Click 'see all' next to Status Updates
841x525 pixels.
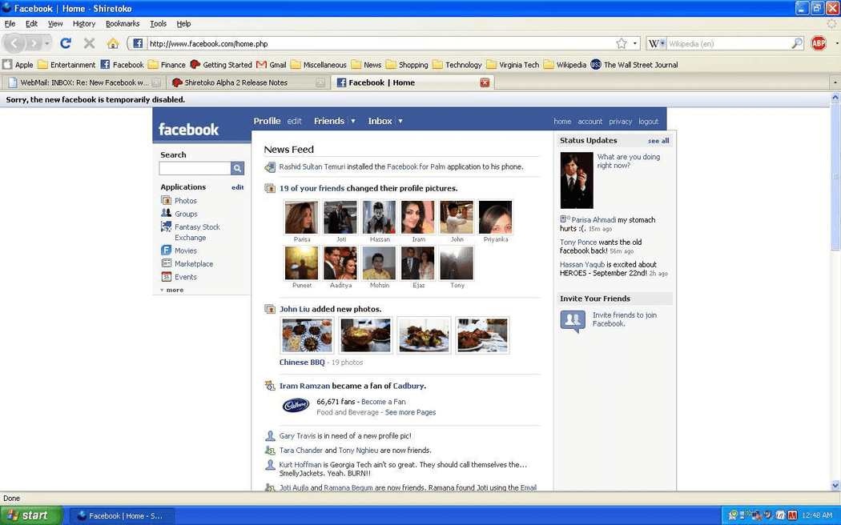[658, 140]
